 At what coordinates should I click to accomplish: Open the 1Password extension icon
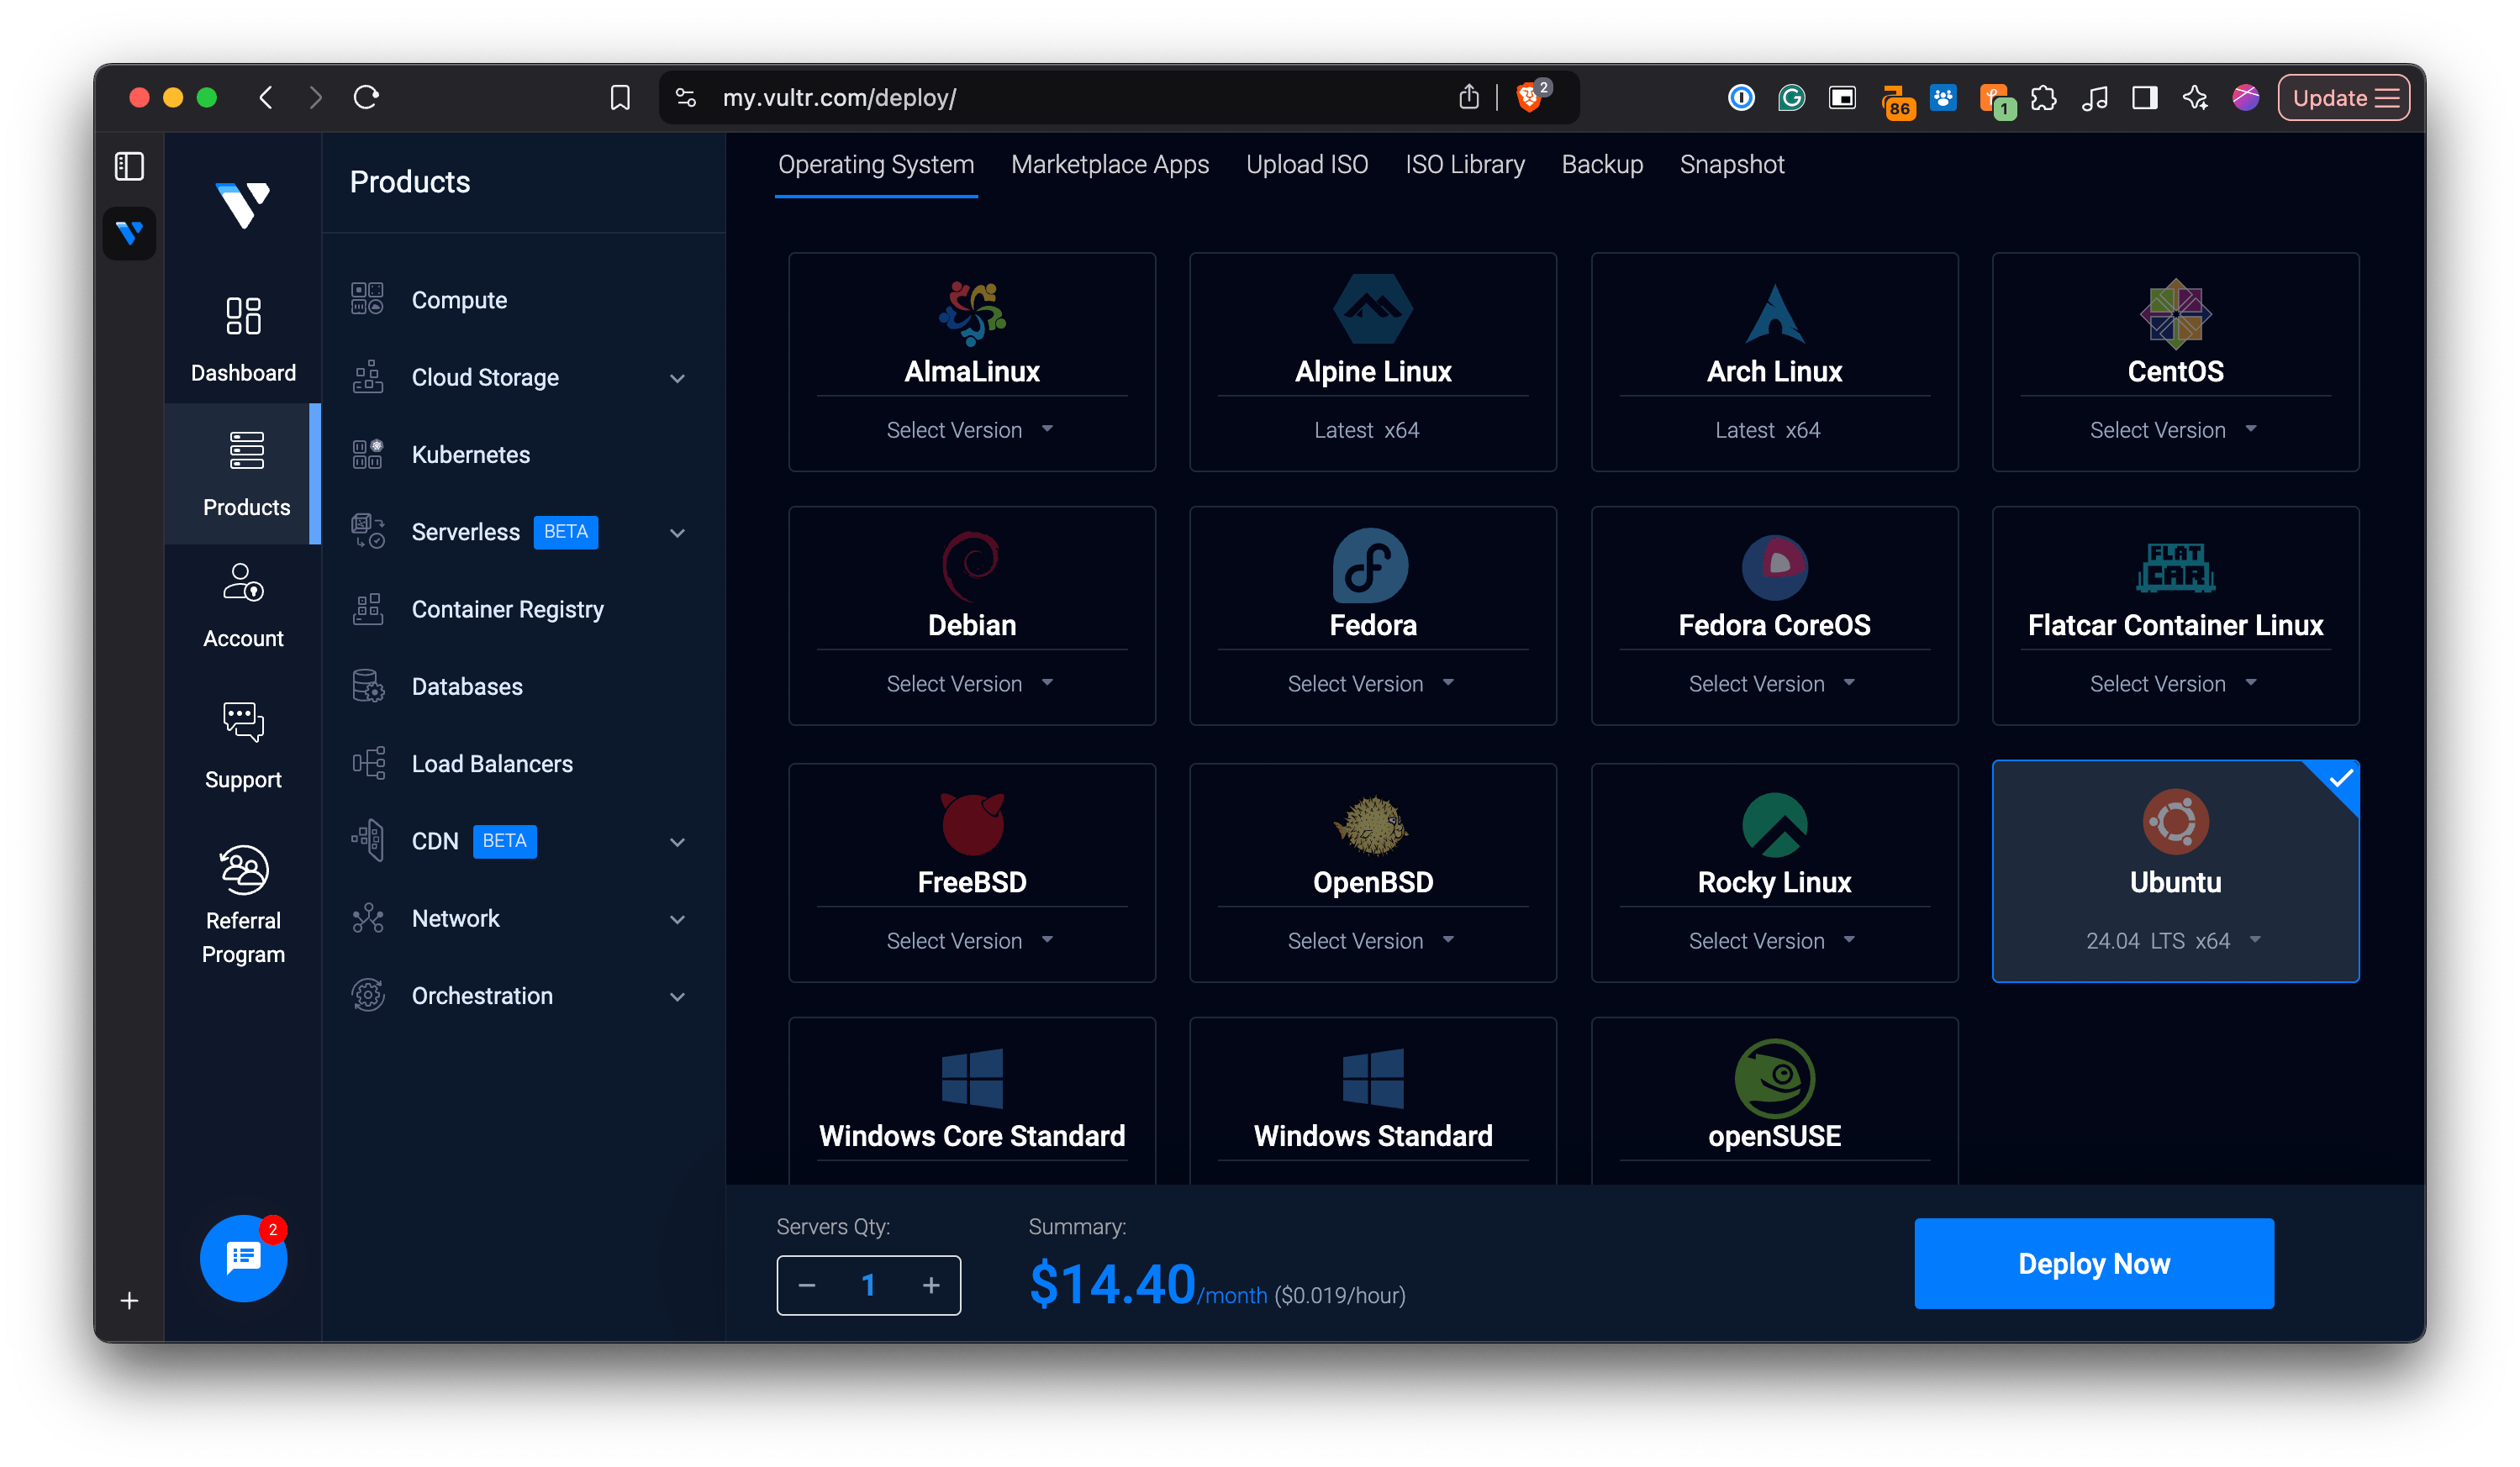point(1741,97)
